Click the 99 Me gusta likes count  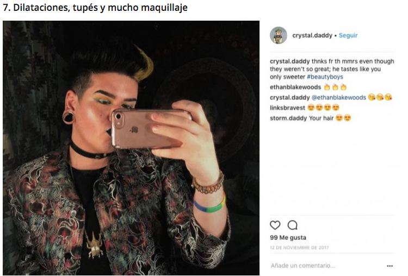(288, 237)
